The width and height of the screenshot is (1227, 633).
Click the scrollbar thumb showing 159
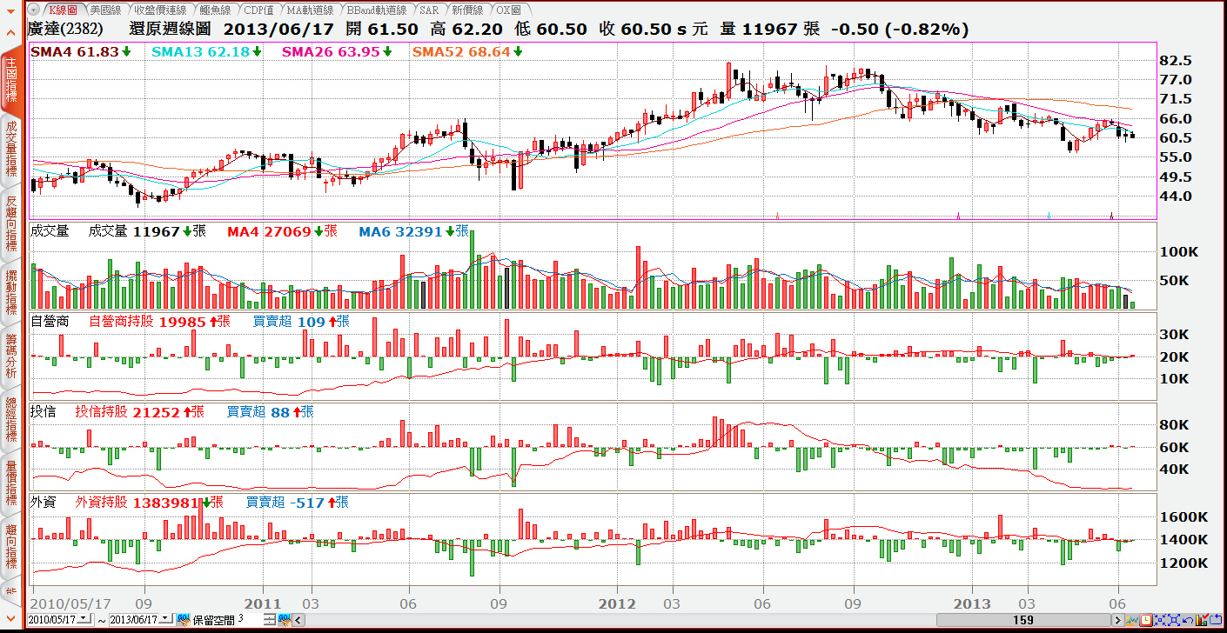[x=1023, y=619]
